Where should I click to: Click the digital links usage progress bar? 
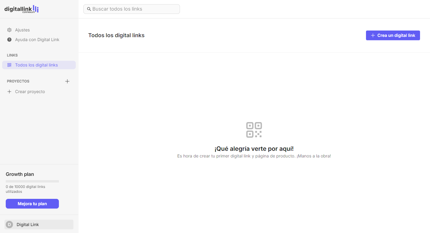click(32, 181)
